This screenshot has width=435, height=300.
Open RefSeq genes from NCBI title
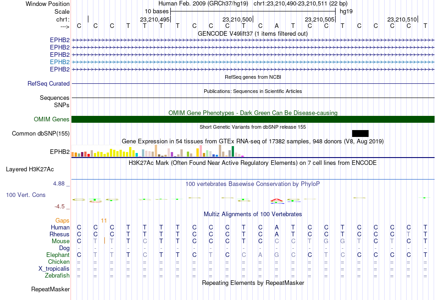[253, 77]
